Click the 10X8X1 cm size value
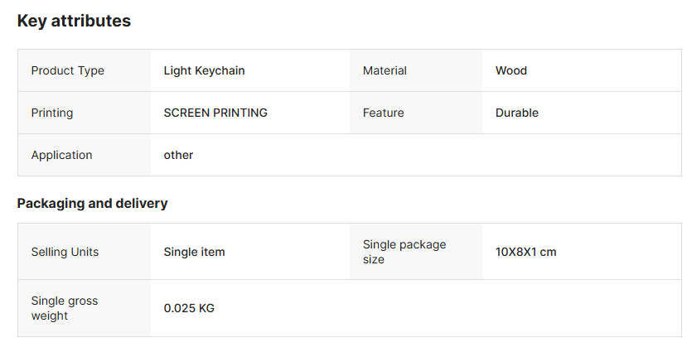The height and width of the screenshot is (347, 687). pyautogui.click(x=525, y=252)
